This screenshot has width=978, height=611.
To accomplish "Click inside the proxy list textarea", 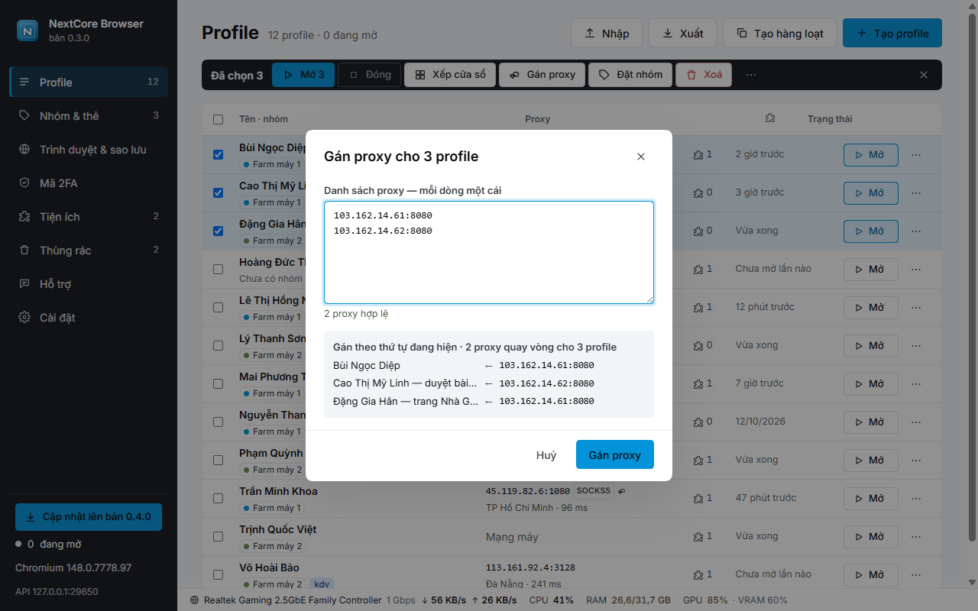I will 489,252.
